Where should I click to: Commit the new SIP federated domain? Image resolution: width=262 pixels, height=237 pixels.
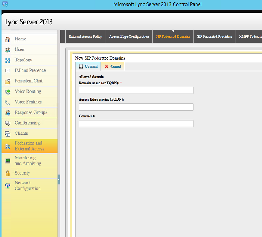88,67
